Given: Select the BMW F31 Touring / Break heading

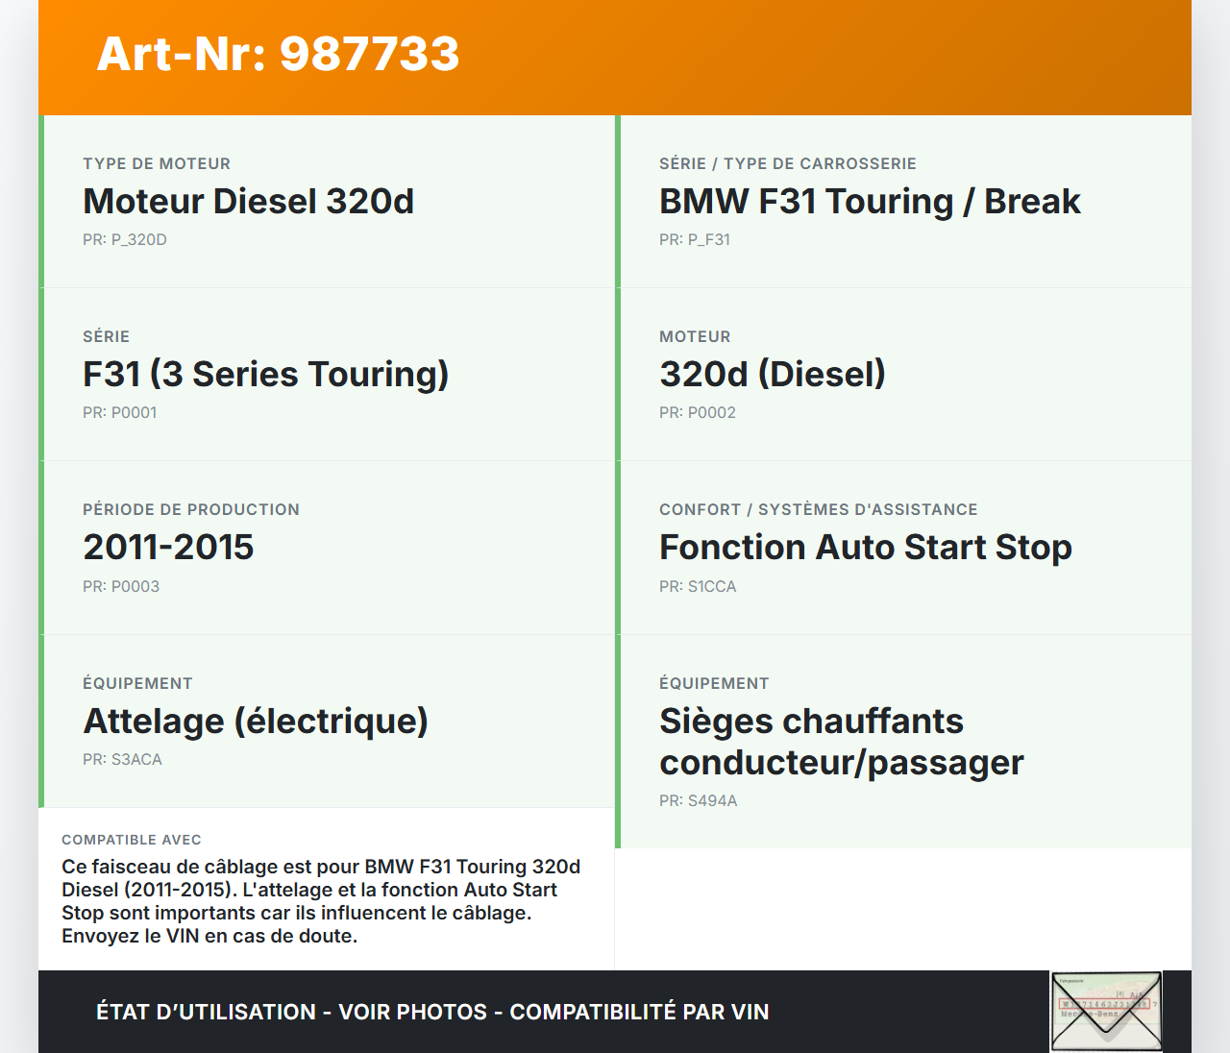Looking at the screenshot, I should (869, 202).
